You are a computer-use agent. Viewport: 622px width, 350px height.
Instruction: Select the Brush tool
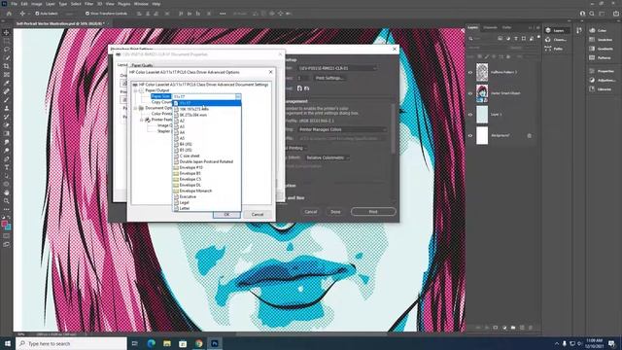(7, 99)
